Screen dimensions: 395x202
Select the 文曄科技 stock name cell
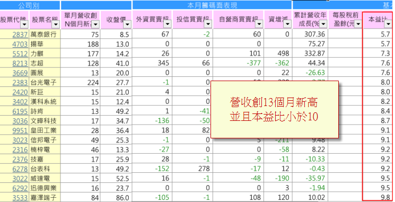tap(45, 121)
